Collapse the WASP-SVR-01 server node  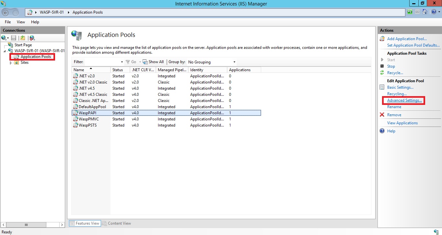[x=5, y=51]
